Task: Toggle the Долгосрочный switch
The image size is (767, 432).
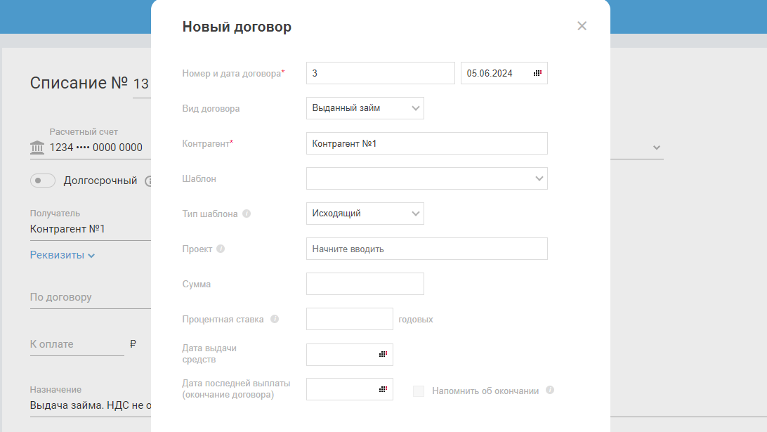Action: coord(43,181)
